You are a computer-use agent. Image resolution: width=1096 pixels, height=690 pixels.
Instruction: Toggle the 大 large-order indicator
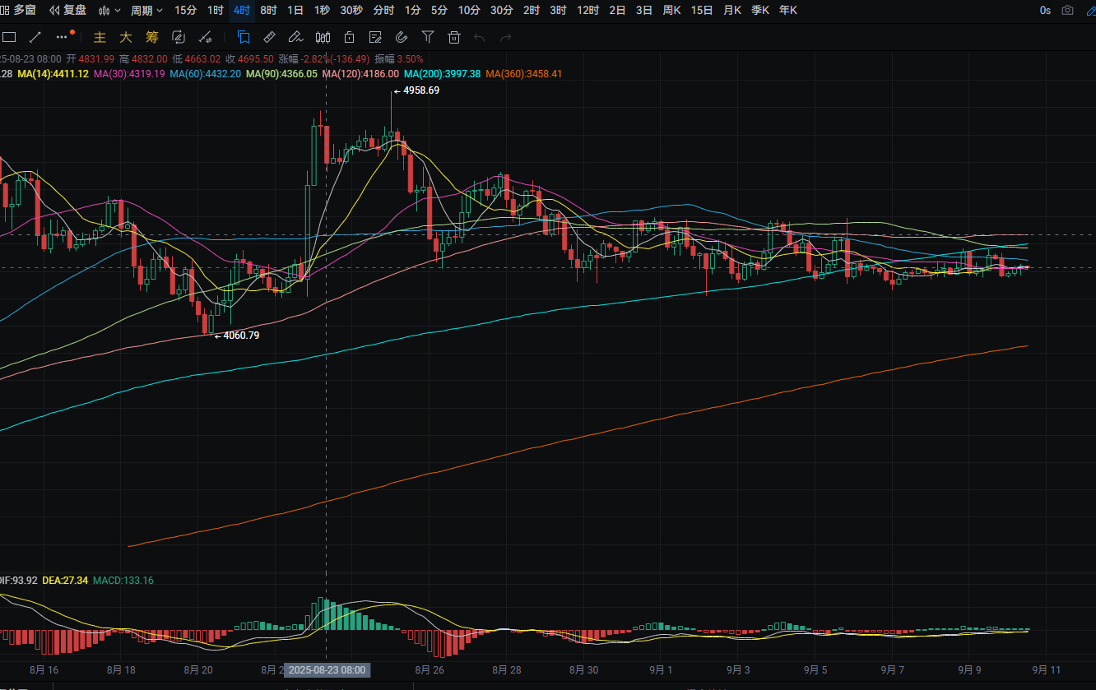click(x=125, y=37)
